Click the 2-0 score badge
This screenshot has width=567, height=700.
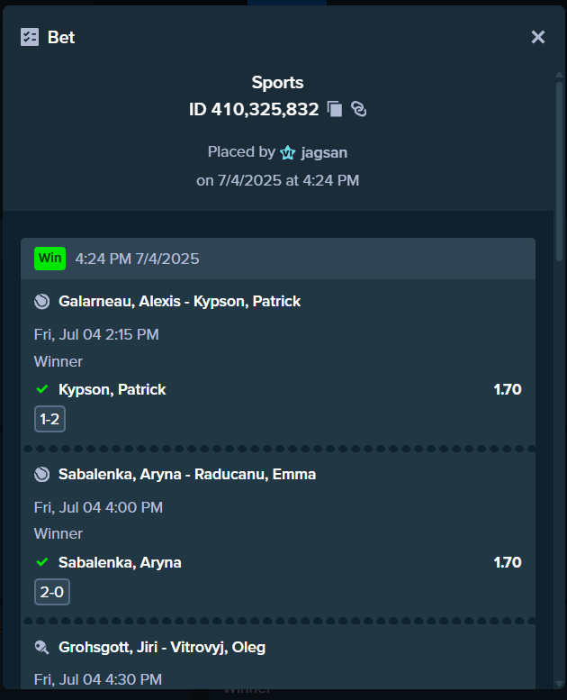coord(52,592)
